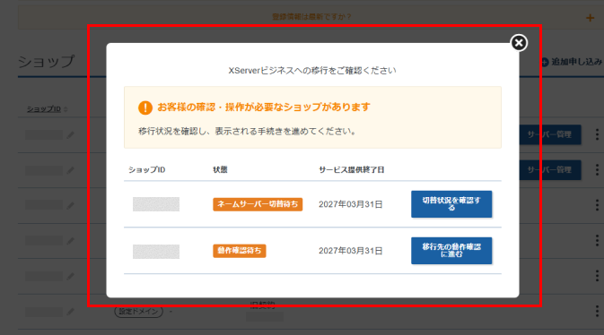The height and width of the screenshot is (335, 604).
Task: Click pencil edit icon on first background row
Action: pyautogui.click(x=71, y=135)
